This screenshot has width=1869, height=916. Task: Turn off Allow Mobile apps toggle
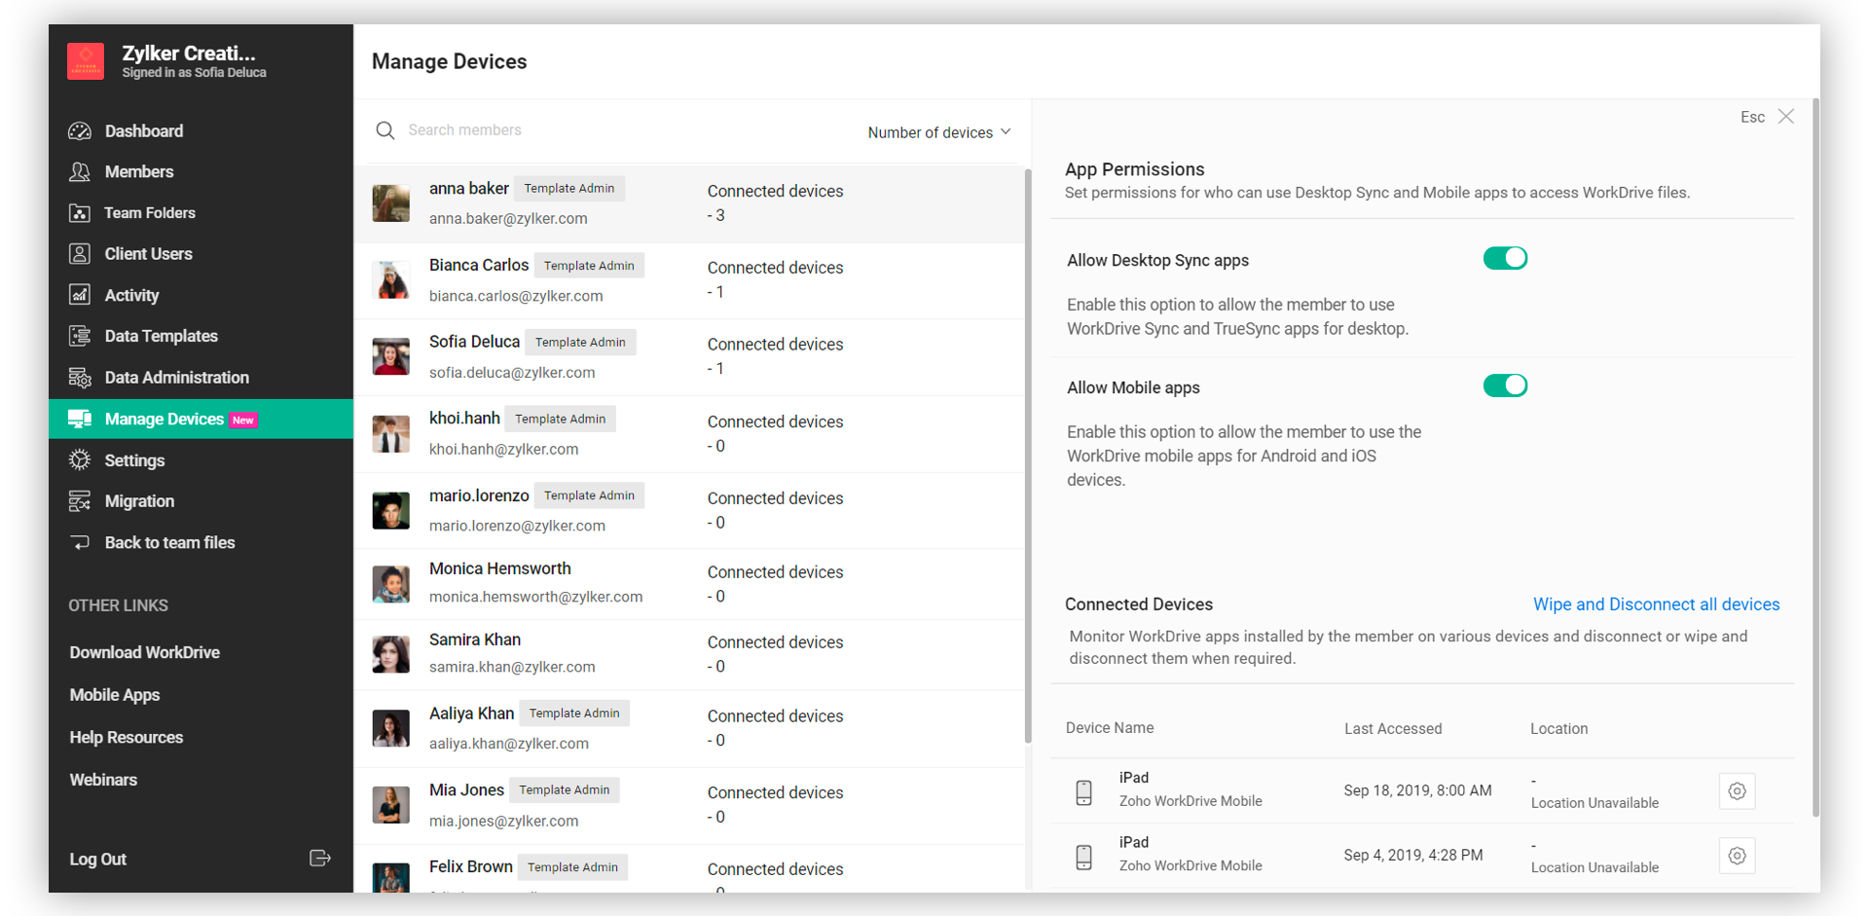[1504, 386]
